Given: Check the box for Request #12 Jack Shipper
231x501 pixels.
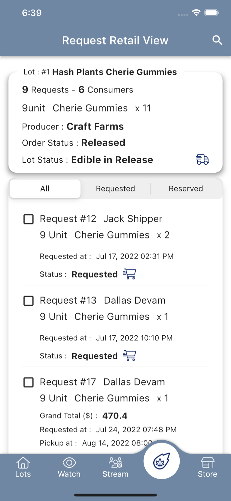Looking at the screenshot, I should point(29,219).
